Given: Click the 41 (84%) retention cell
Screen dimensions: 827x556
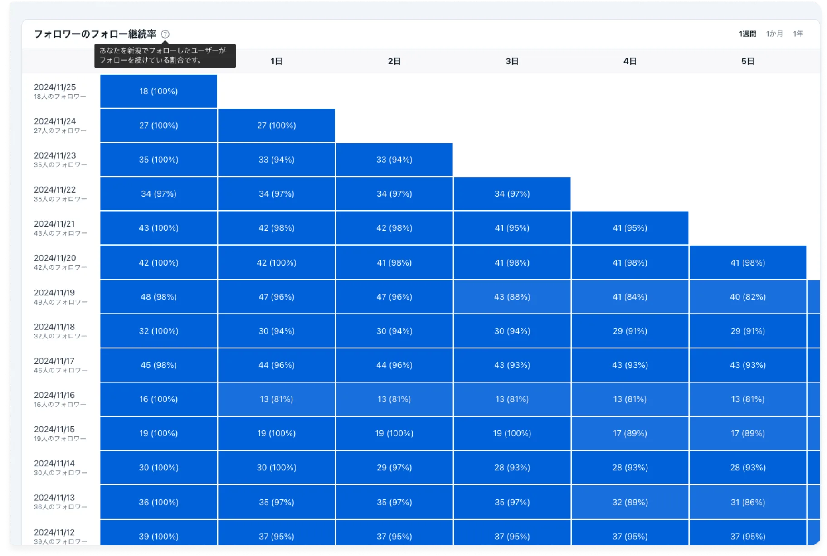Looking at the screenshot, I should [x=630, y=297].
